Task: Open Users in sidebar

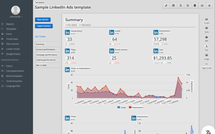Action: 9,34
